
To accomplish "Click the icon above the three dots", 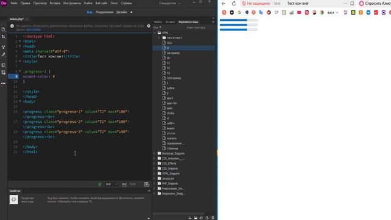I will (x=3, y=73).
